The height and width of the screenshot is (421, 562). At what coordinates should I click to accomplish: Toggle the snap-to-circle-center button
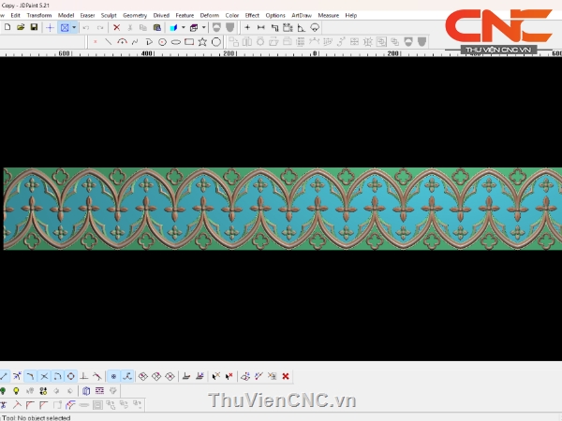click(x=70, y=376)
